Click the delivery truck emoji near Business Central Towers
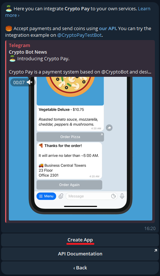The image size is (160, 276). pyautogui.click(x=41, y=165)
